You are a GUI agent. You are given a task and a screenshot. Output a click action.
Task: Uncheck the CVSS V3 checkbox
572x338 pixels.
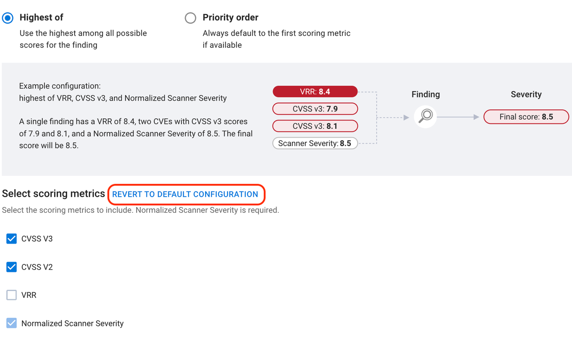pyautogui.click(x=12, y=239)
